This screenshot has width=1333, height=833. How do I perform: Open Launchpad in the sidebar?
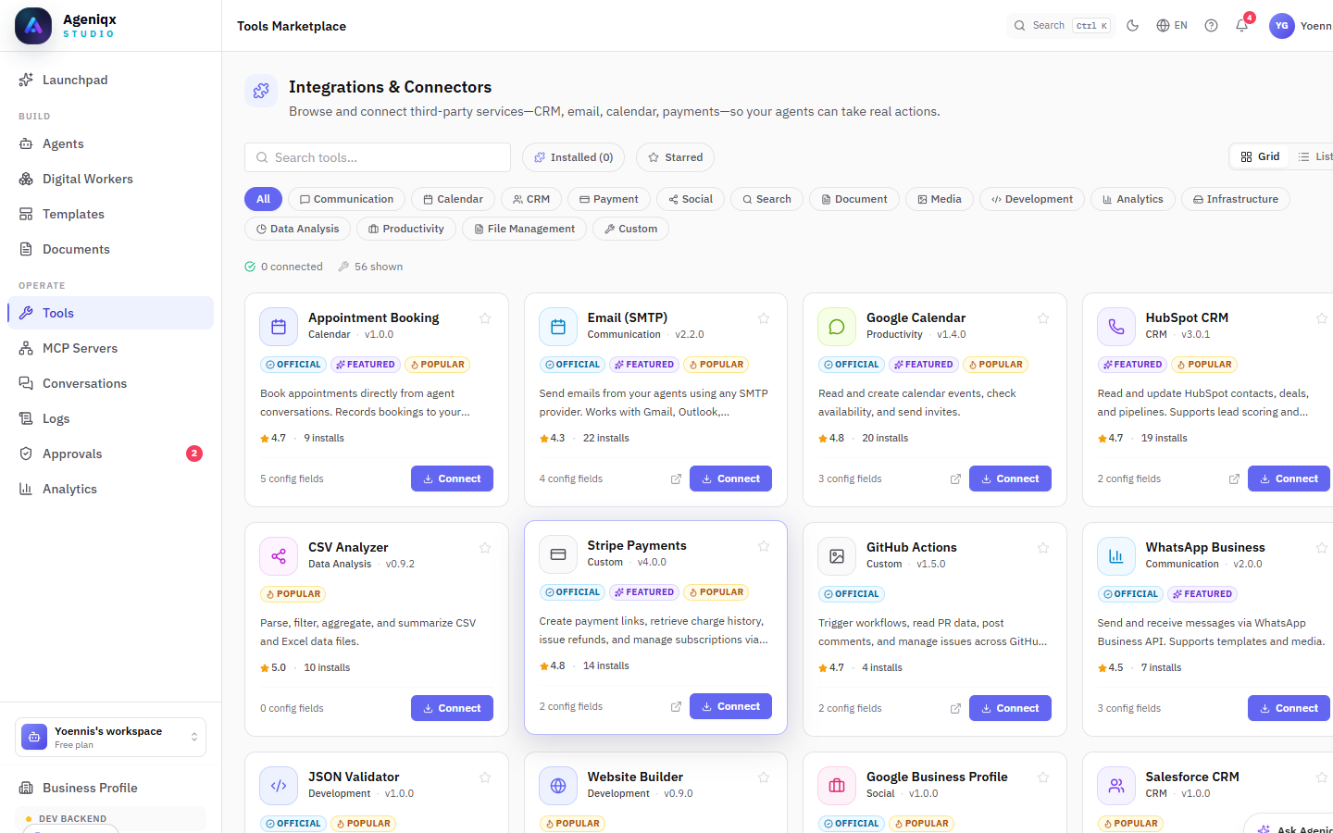pyautogui.click(x=111, y=80)
